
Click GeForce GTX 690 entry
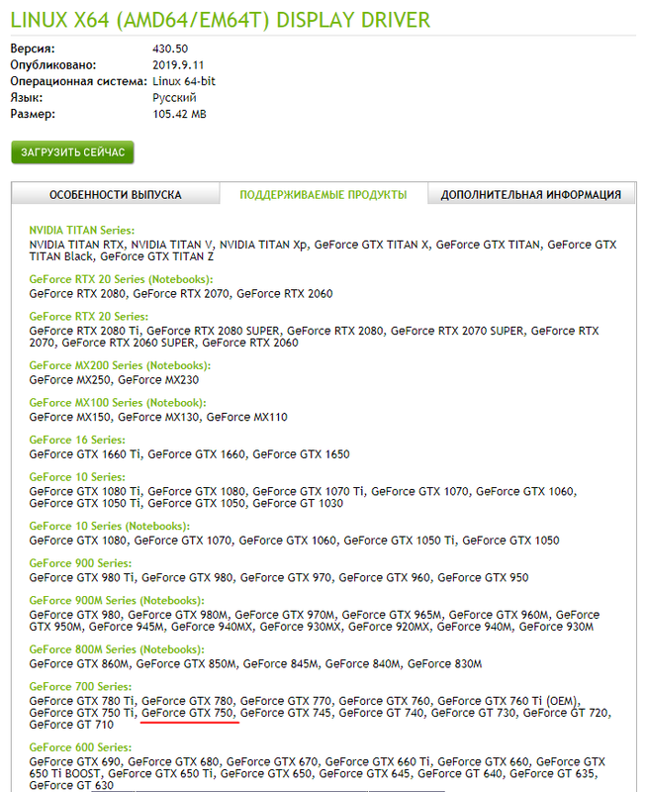(x=75, y=761)
